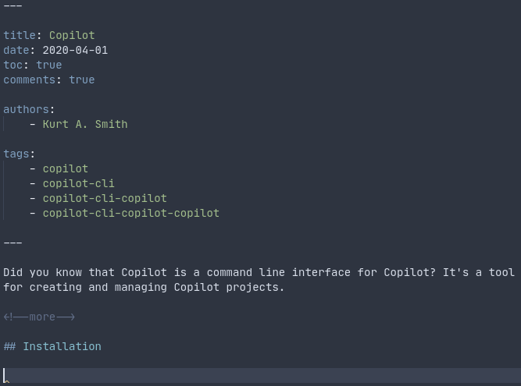Click the opening front matter dashes line
This screenshot has width=521, height=386.
pyautogui.click(x=12, y=5)
